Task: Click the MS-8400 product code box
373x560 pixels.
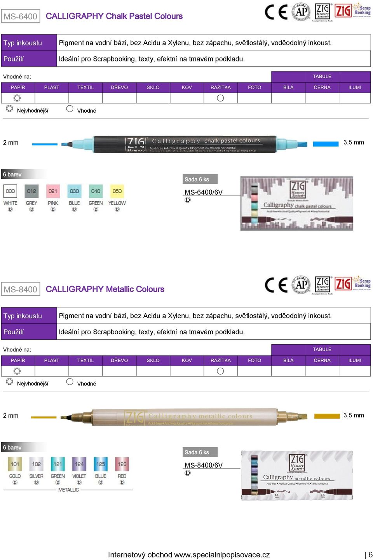Action: [x=21, y=289]
